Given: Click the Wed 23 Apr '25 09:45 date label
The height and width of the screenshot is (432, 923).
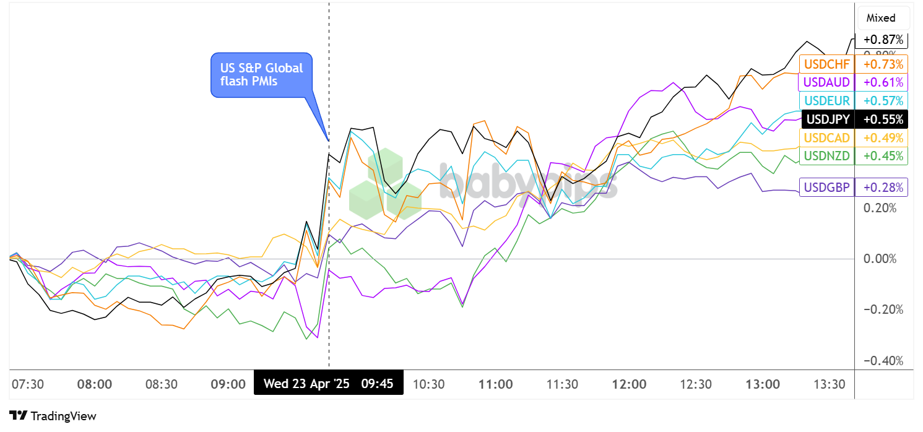Looking at the screenshot, I should (x=328, y=384).
